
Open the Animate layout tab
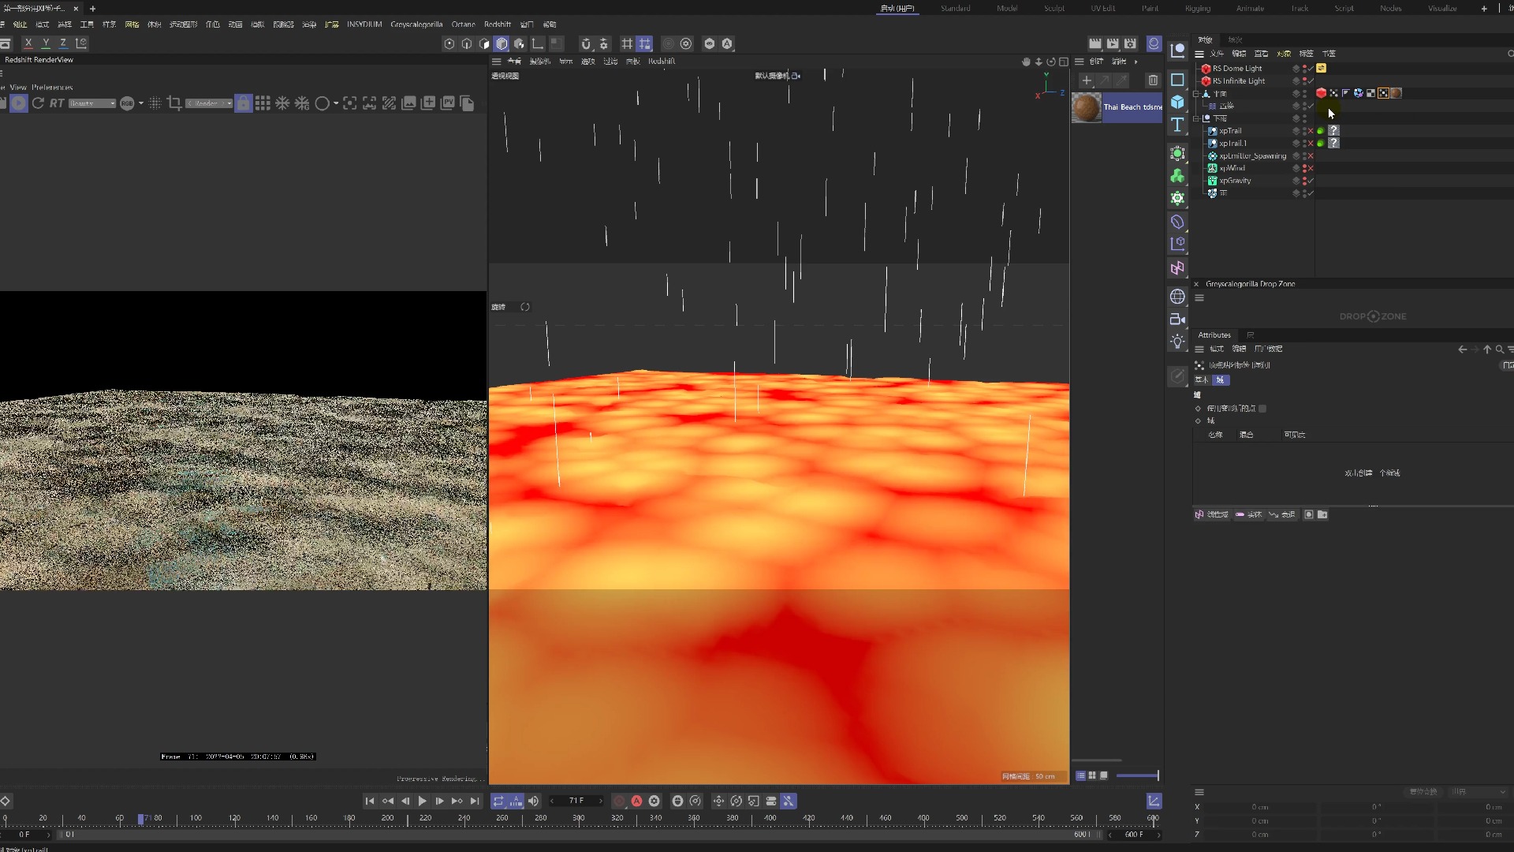point(1250,9)
